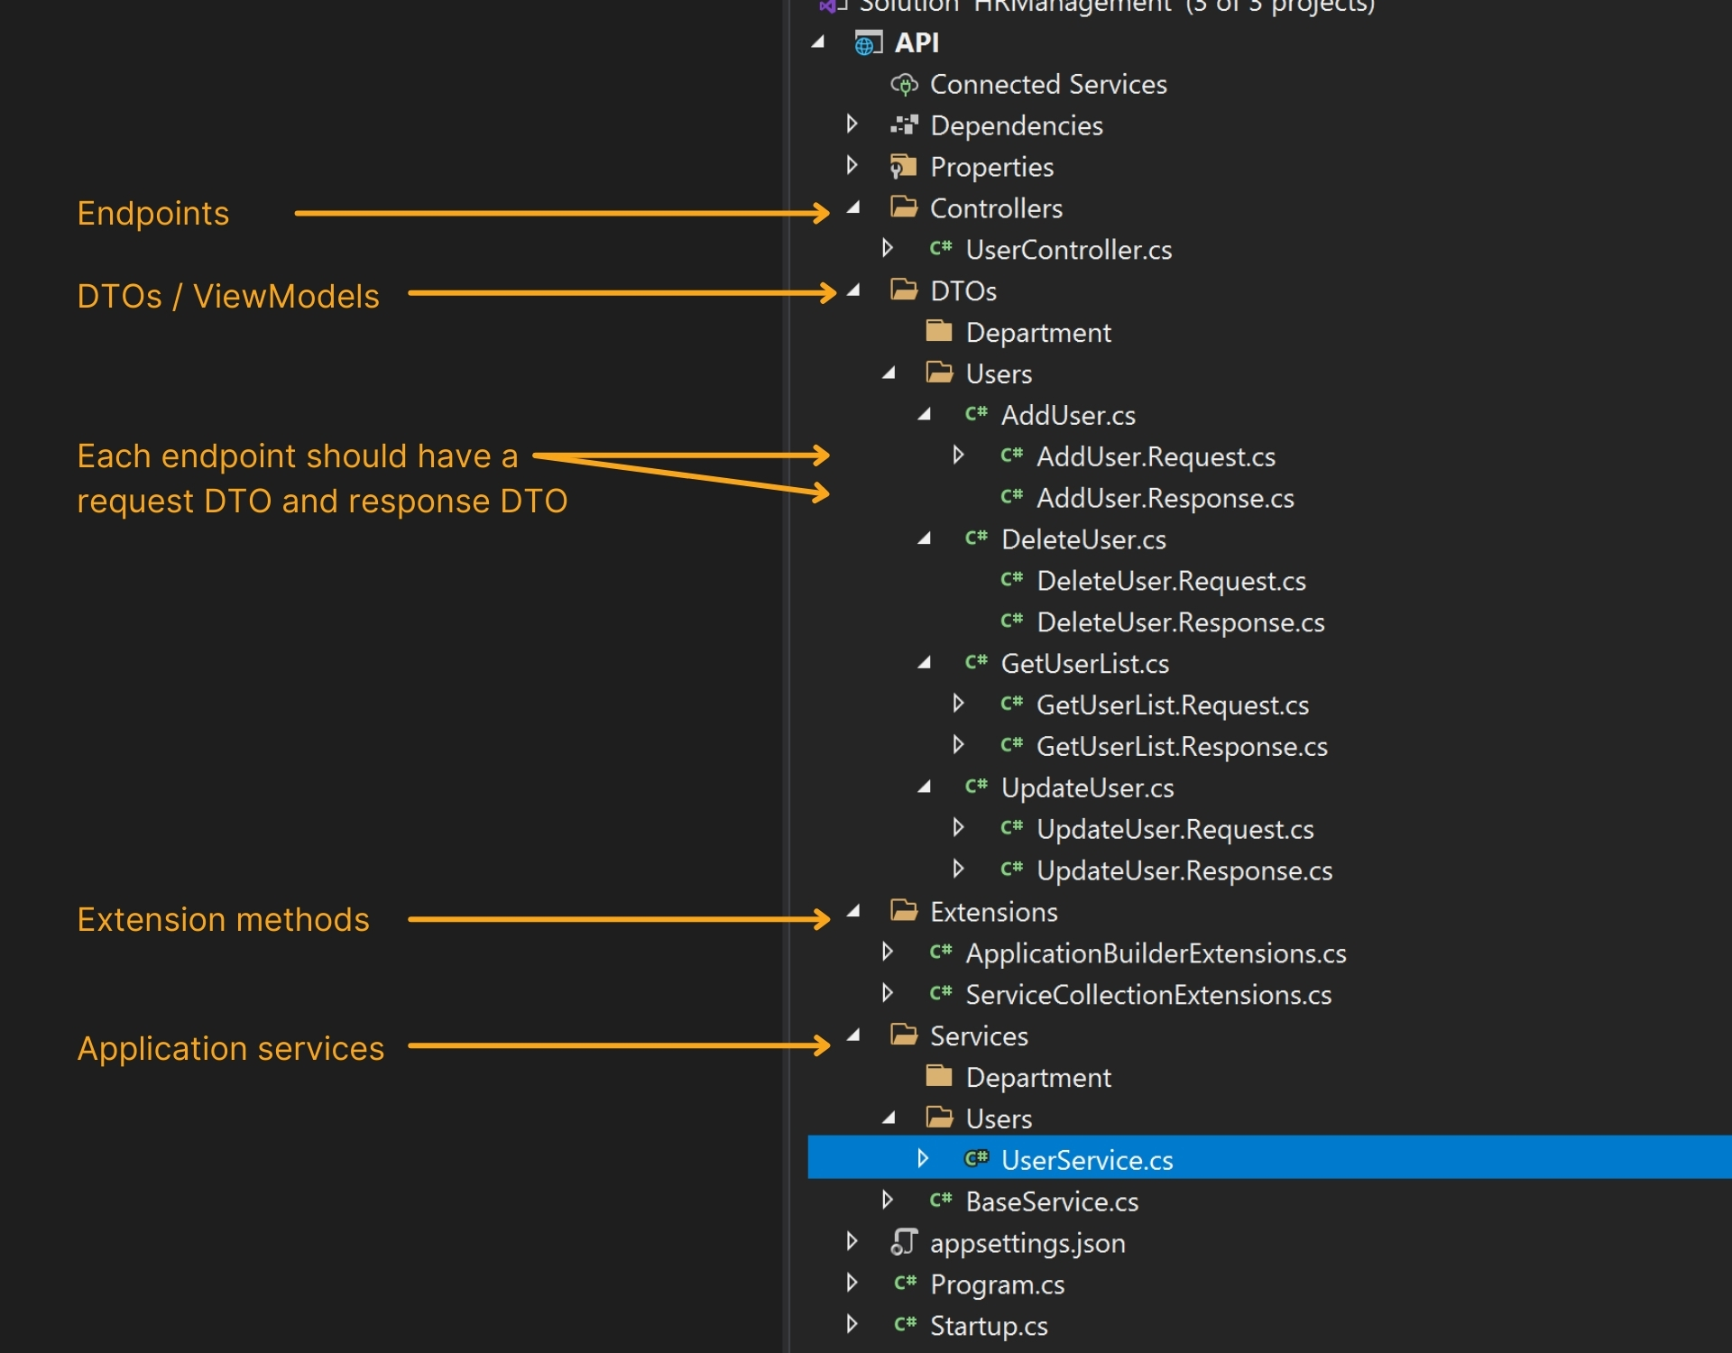Expand the UpdateUser.Response.cs node
The image size is (1732, 1353).
[x=959, y=870]
